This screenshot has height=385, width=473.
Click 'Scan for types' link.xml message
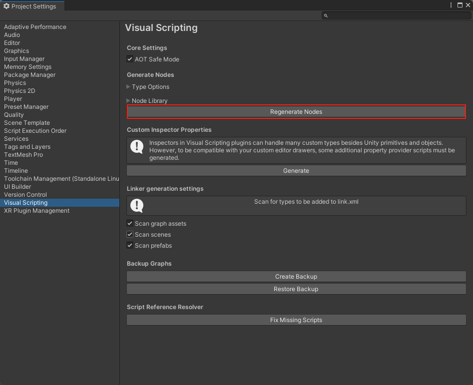coord(307,202)
